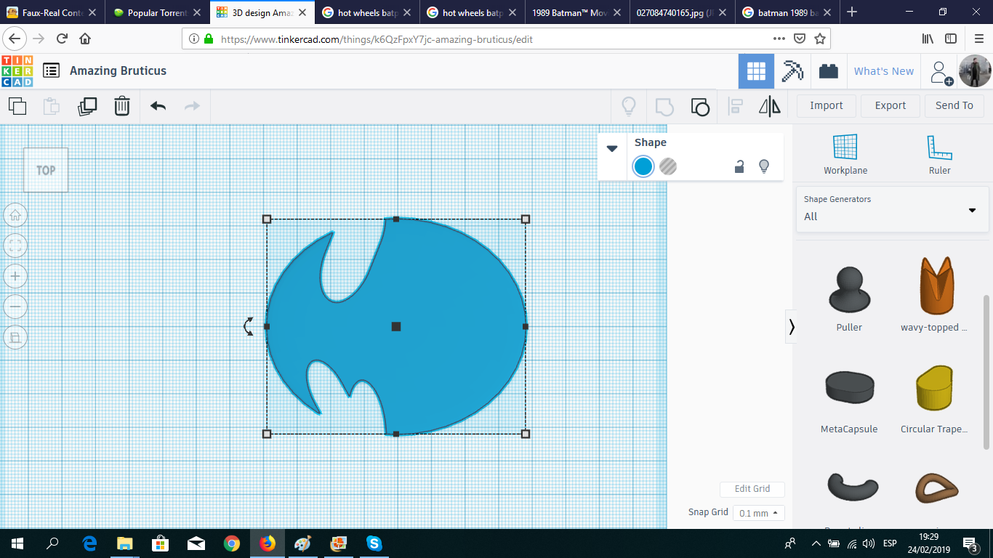Switch to the Popular Torrent tab

click(x=158, y=12)
